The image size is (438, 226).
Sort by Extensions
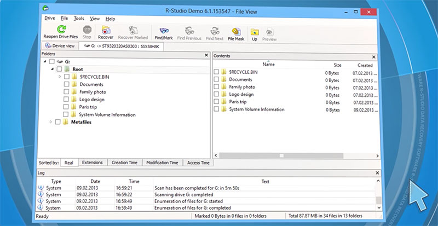tap(91, 163)
